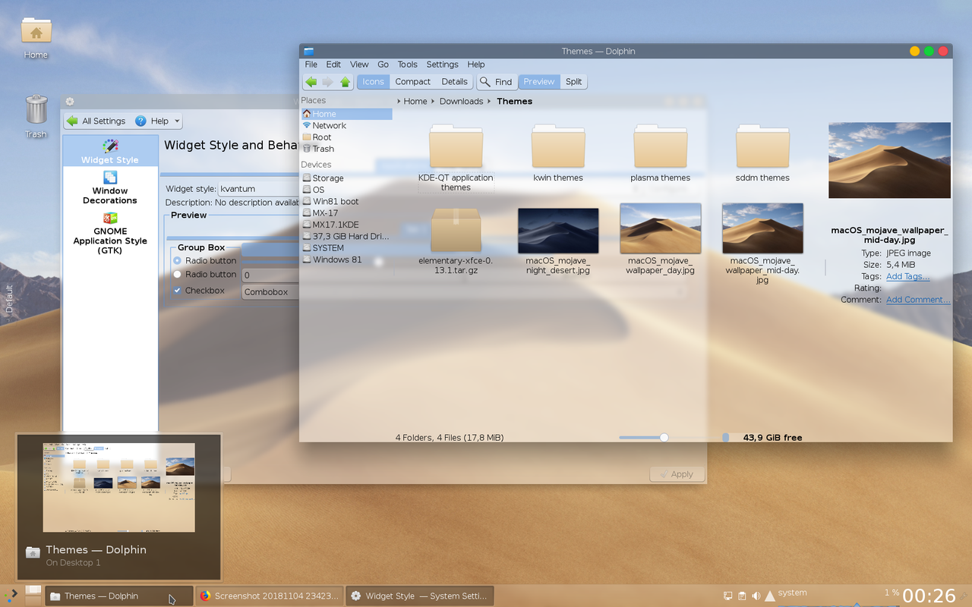The height and width of the screenshot is (607, 972).
Task: Open Win81 boot device
Action: click(x=346, y=202)
